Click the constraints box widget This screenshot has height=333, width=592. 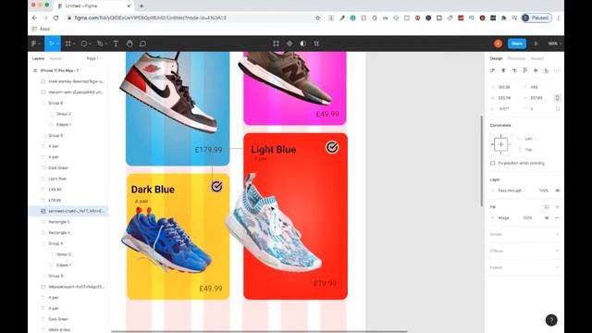coord(501,144)
